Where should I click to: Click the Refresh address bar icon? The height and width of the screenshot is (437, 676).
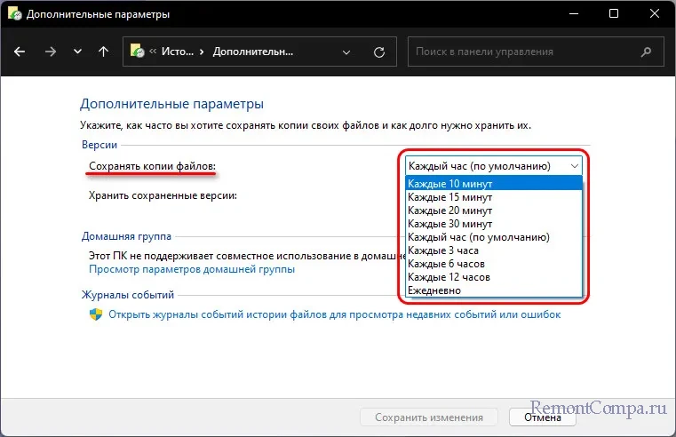pos(379,52)
